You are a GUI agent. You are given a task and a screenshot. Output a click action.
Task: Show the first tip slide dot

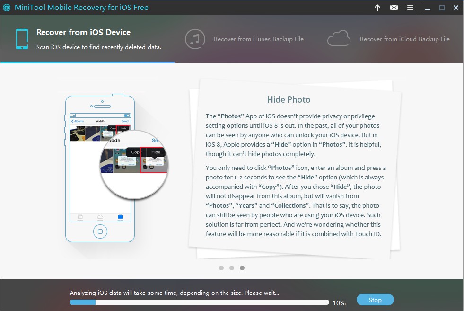click(221, 268)
